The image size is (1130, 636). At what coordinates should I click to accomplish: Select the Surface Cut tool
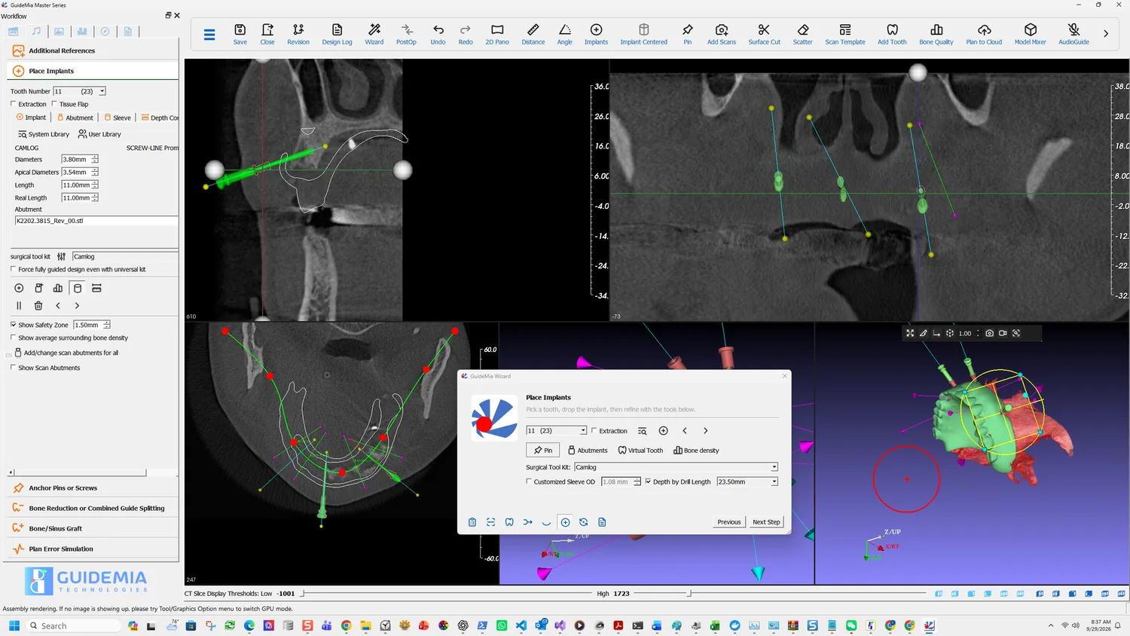[x=765, y=34]
